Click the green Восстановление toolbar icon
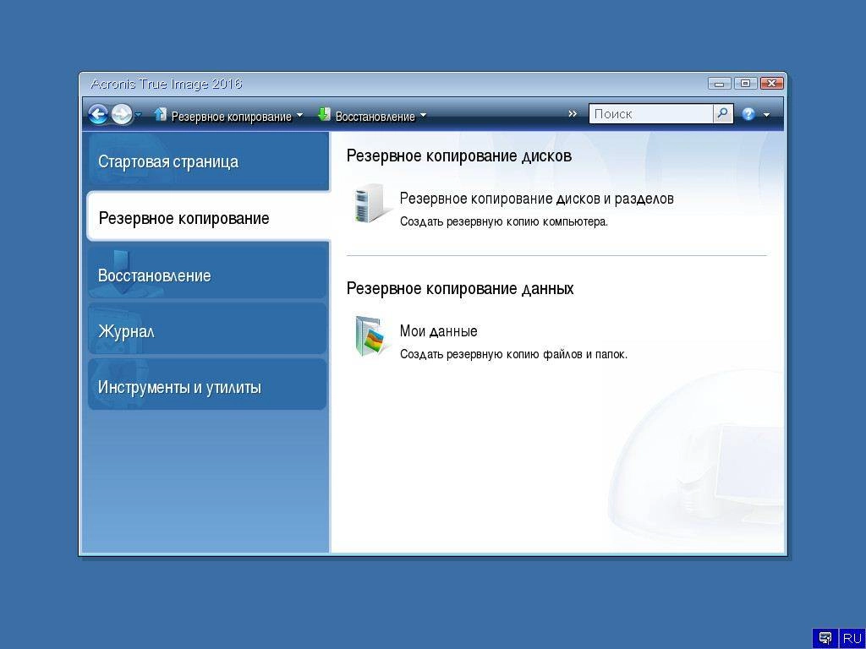866x649 pixels. 324,114
